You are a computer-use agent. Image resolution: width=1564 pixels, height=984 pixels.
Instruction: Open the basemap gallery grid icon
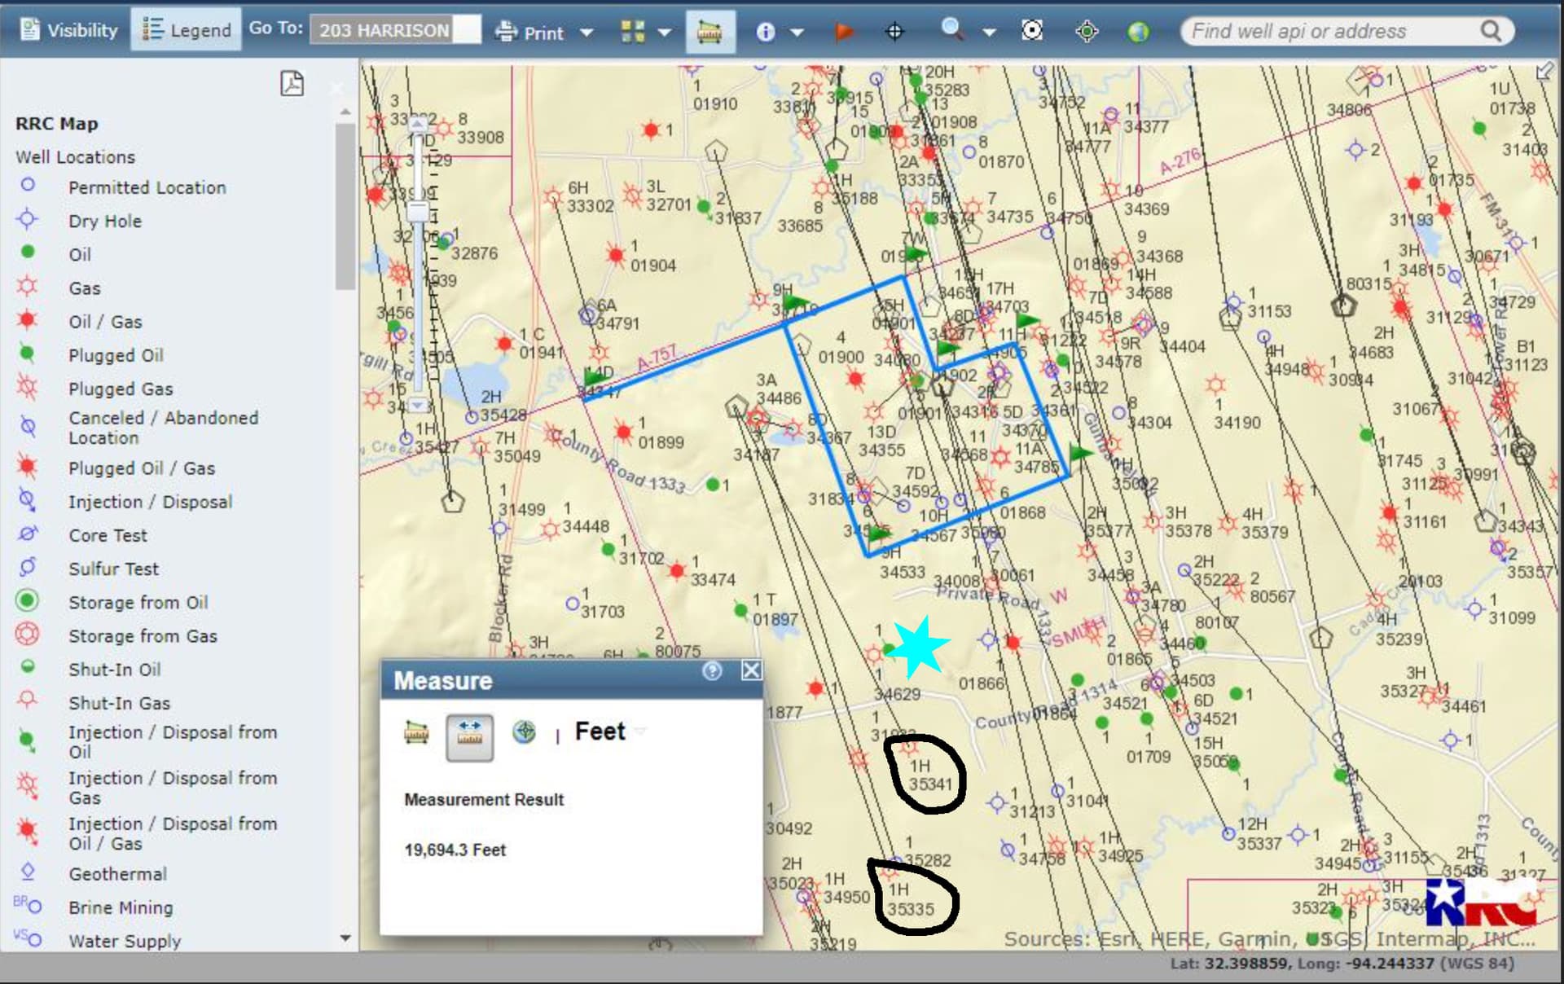pyautogui.click(x=633, y=32)
